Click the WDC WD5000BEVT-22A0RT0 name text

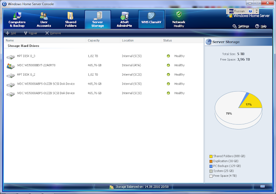[x=36, y=65]
